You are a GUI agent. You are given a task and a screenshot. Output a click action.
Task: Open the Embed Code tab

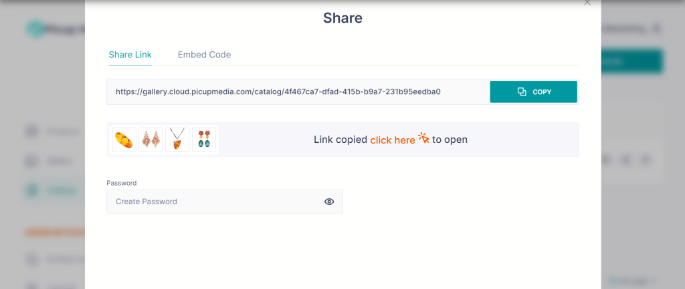tap(204, 55)
